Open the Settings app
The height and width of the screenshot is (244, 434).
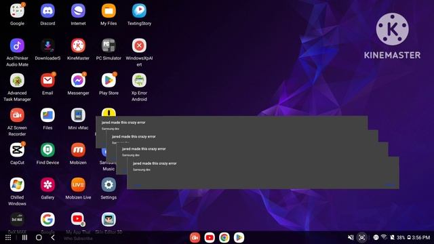point(108,185)
